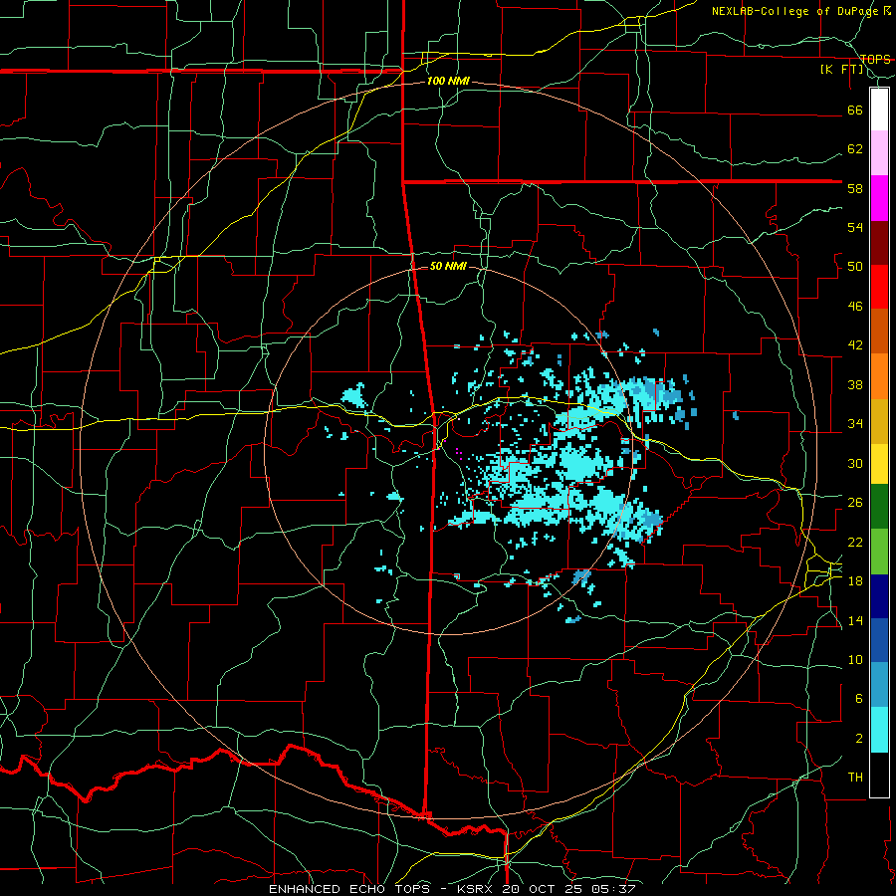This screenshot has width=896, height=896.
Task: Click the dark red legend swatch
Action: 879,242
